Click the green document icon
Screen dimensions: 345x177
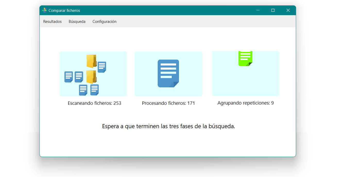point(245,59)
